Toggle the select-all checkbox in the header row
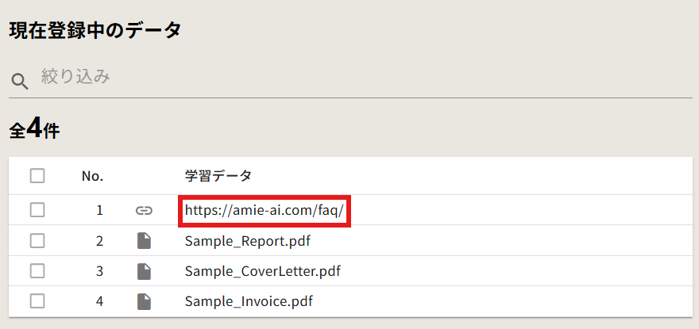The image size is (699, 329). point(37,176)
